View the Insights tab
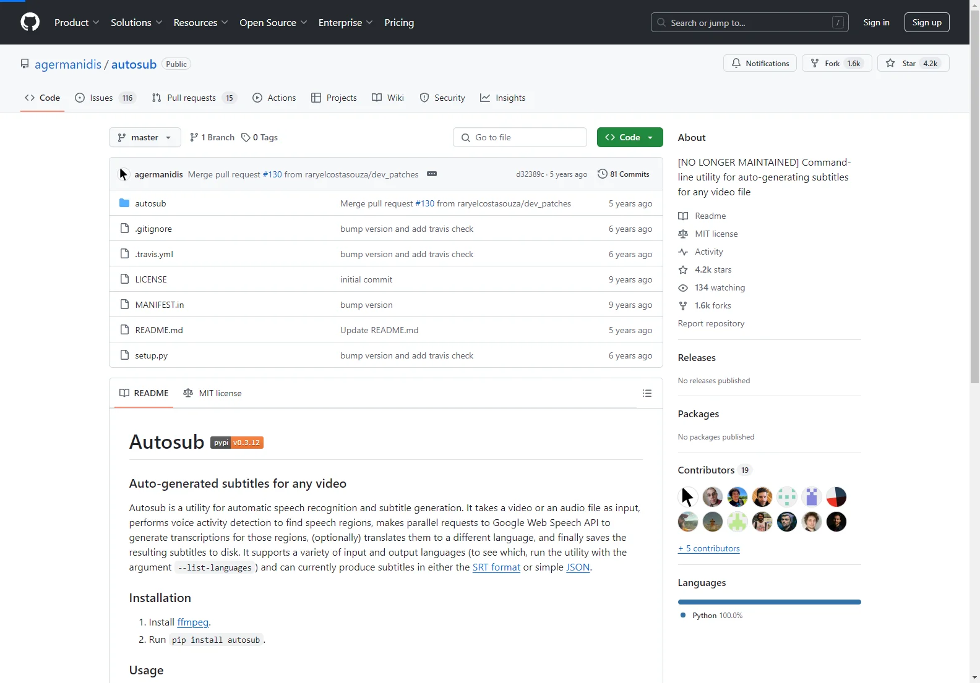Image resolution: width=980 pixels, height=683 pixels. [503, 98]
